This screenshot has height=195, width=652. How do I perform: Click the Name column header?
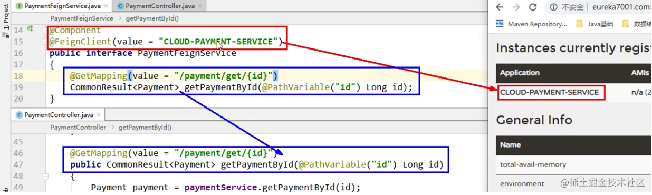[510, 144]
